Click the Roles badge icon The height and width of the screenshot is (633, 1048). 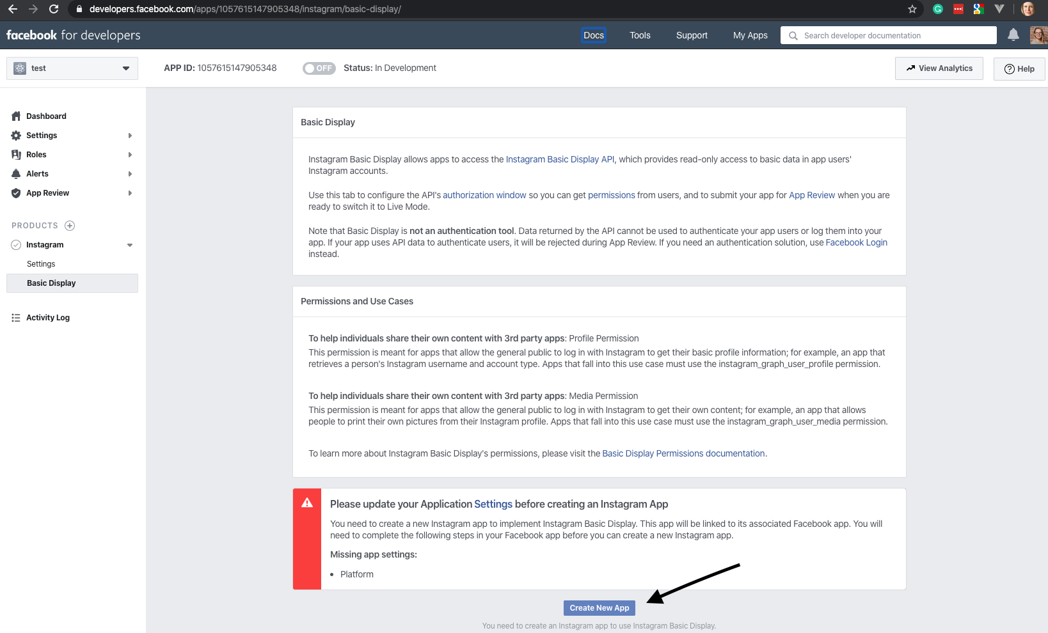tap(16, 155)
